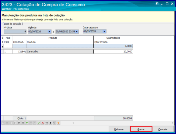The image size is (176, 134).
Task: Open the Data cadastro date dropdown
Action: (x=104, y=31)
